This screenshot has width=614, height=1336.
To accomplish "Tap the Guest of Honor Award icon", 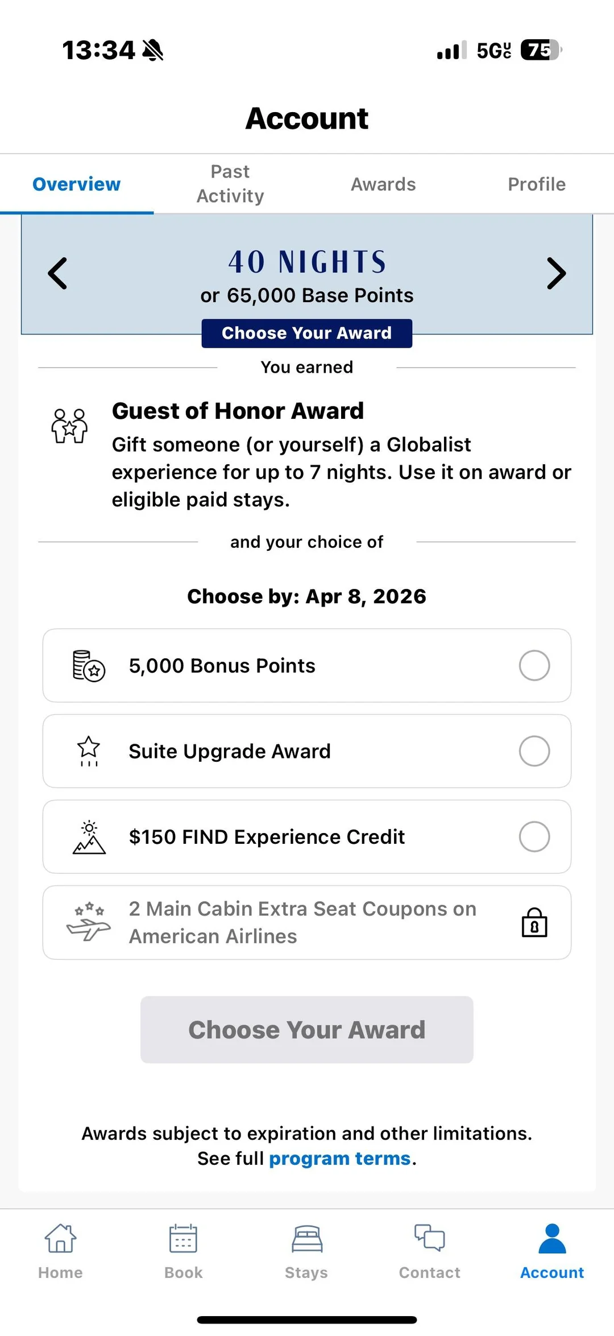I will tap(69, 426).
